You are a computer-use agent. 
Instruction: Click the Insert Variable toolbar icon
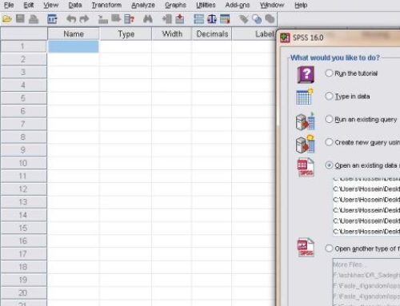tap(180, 19)
